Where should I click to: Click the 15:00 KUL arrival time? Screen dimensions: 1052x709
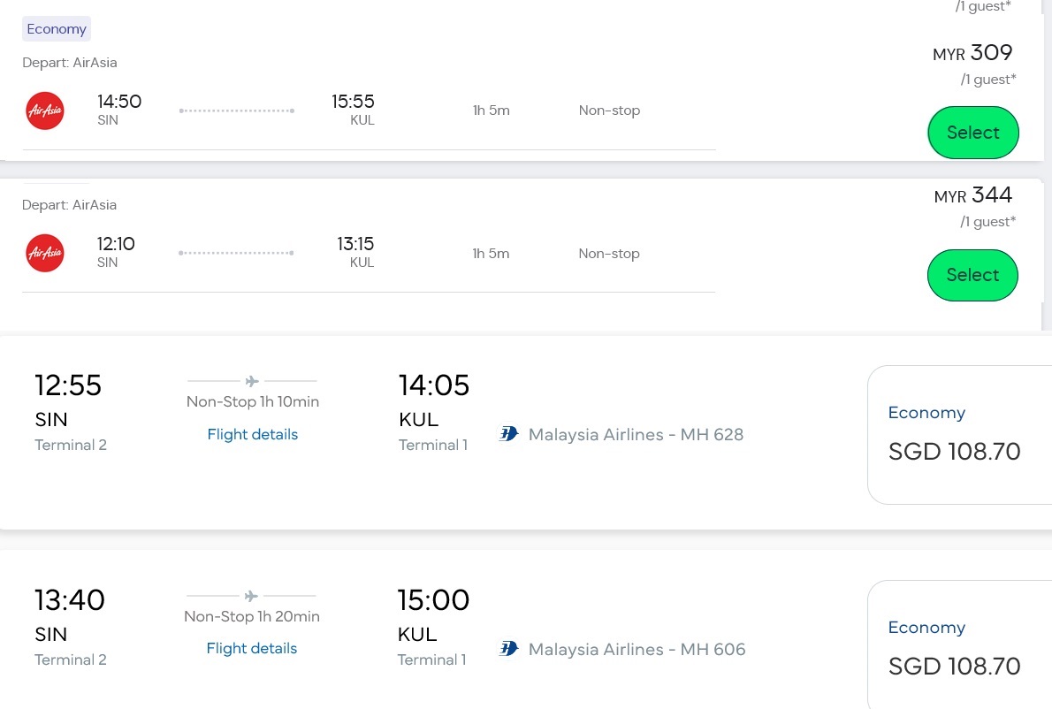433,600
